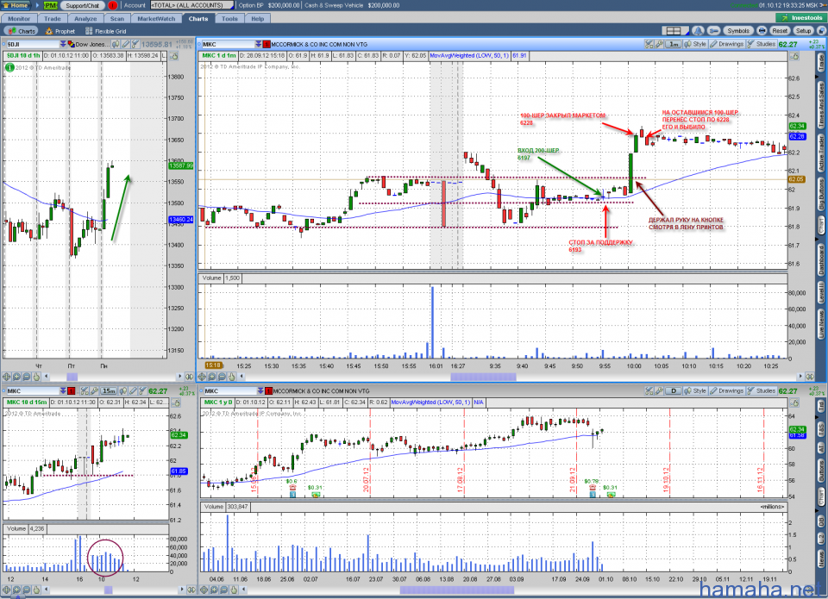
Task: Click the zoom-in icon under the $DJI chart
Action: (x=16, y=377)
